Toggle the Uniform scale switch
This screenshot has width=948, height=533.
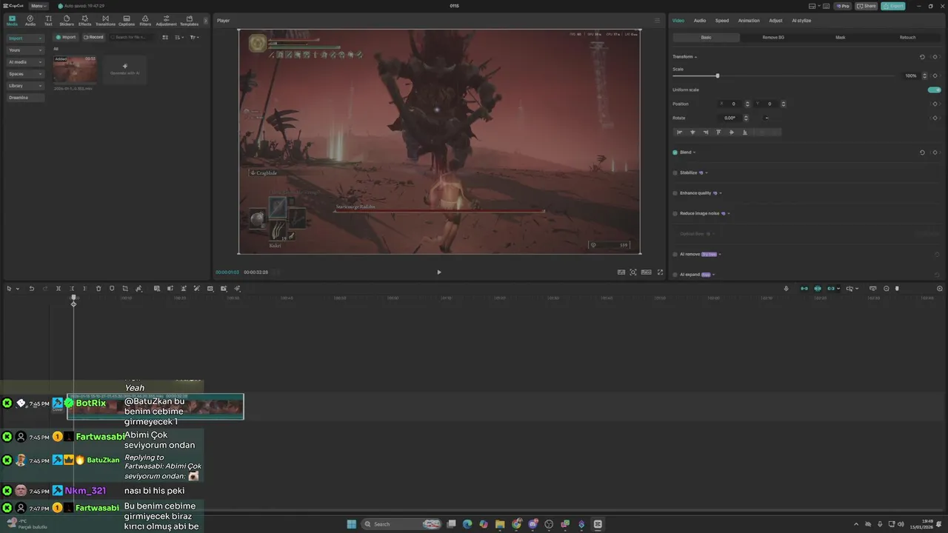pyautogui.click(x=935, y=90)
